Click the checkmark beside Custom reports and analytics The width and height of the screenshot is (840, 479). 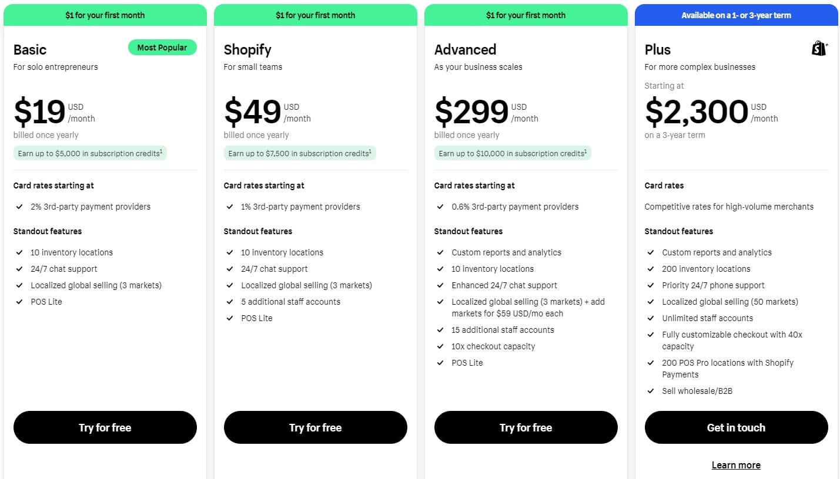tap(440, 252)
